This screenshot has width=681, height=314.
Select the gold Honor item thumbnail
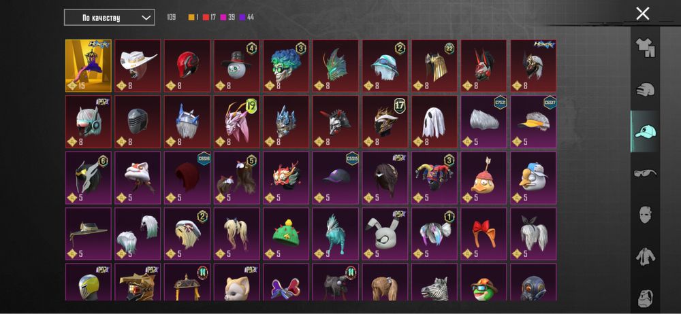coord(89,66)
